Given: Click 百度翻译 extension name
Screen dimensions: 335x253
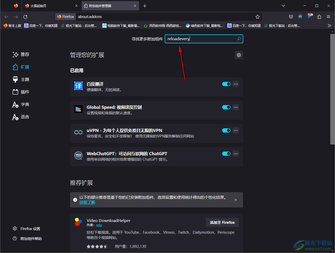Looking at the screenshot, I should (x=95, y=84).
